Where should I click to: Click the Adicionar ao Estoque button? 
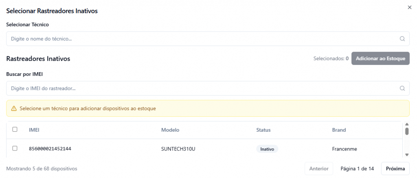(x=381, y=58)
